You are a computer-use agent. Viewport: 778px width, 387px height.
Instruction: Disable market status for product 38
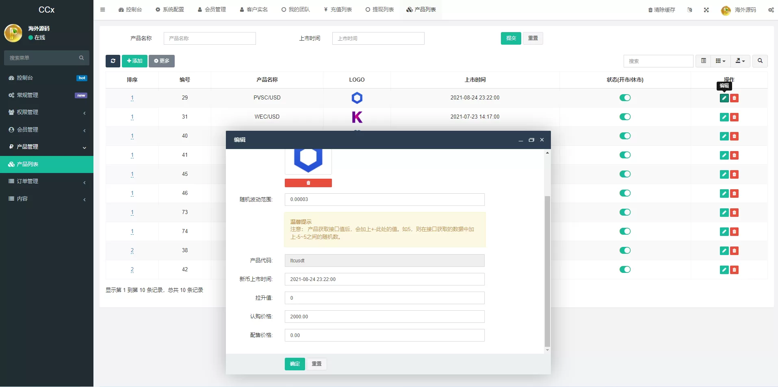click(625, 251)
